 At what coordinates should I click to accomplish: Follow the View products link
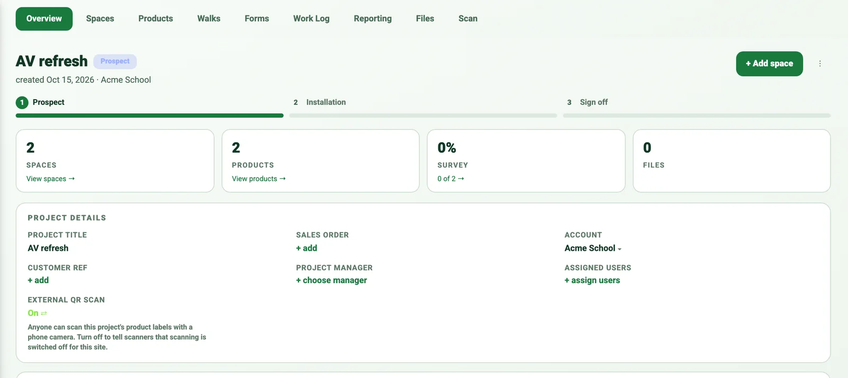click(259, 179)
